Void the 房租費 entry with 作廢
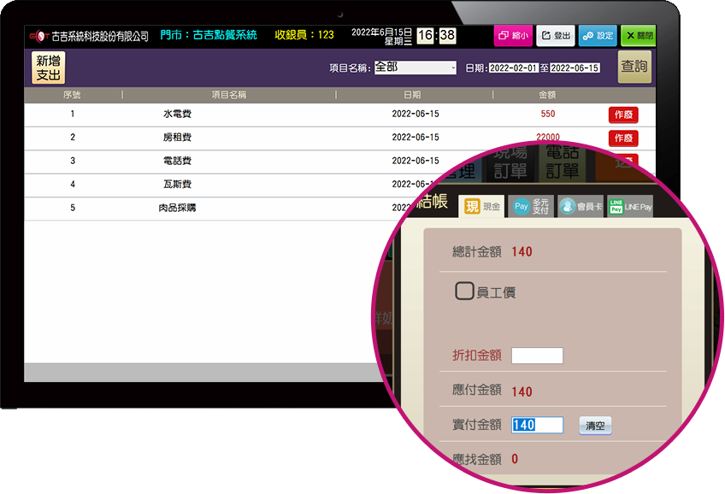Screen dimensions: 725x494 [622, 138]
